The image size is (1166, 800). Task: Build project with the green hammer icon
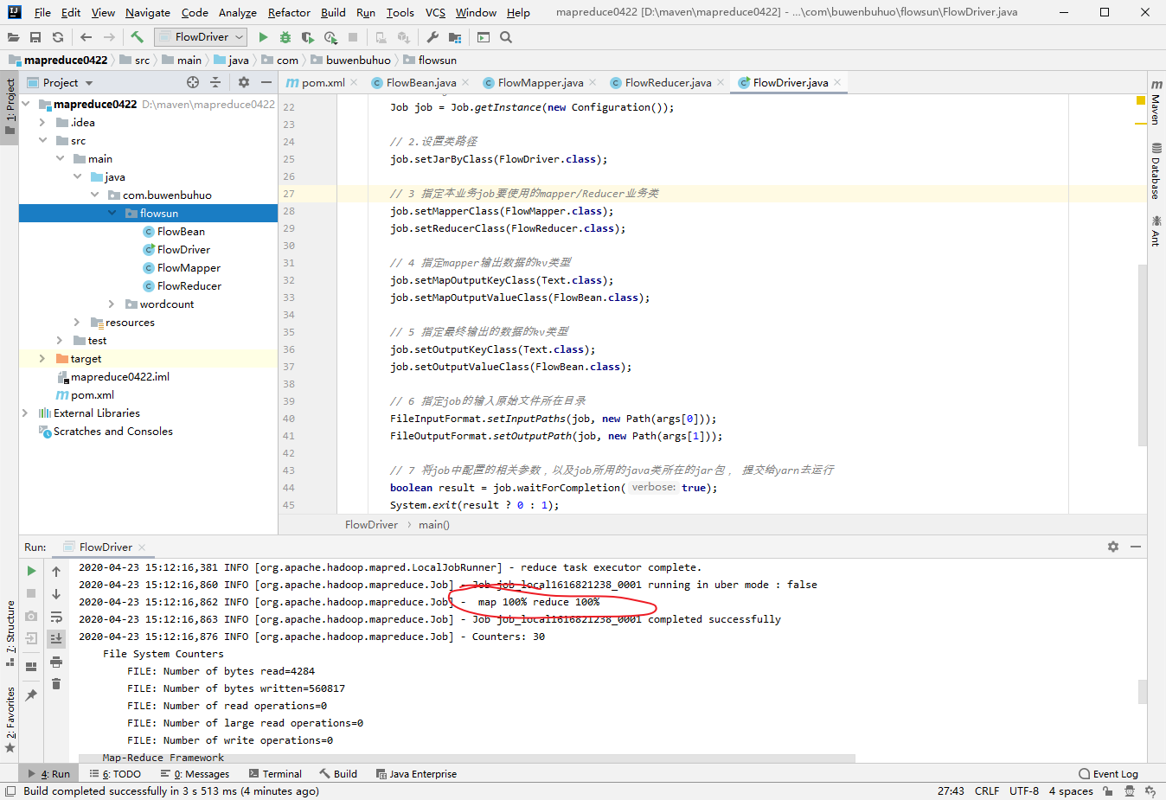point(137,37)
